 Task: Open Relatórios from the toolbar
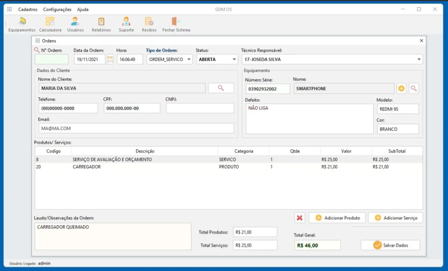point(101,23)
